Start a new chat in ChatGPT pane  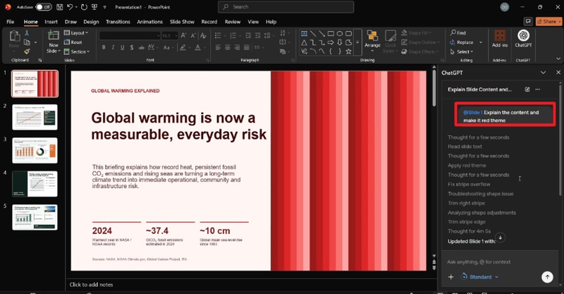click(x=527, y=90)
